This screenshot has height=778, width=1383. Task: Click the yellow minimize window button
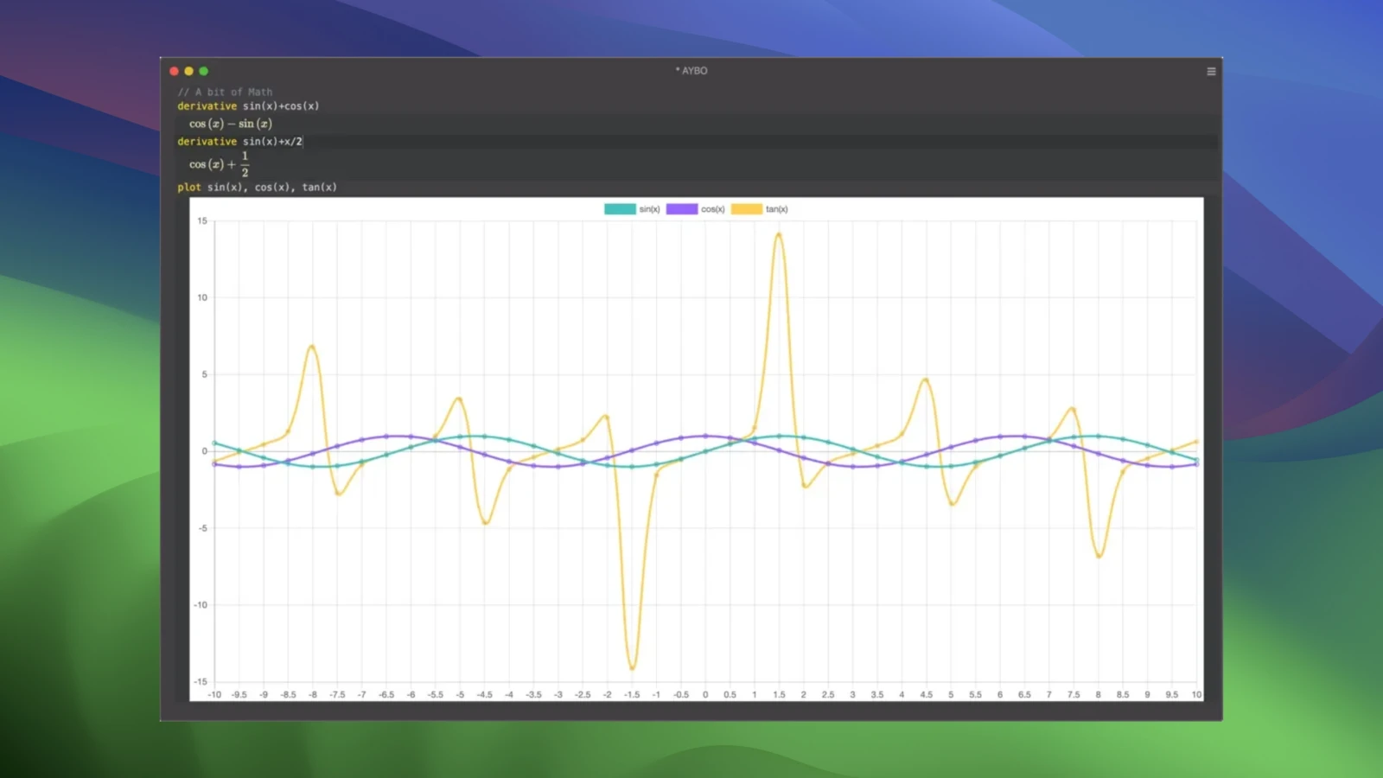click(188, 71)
